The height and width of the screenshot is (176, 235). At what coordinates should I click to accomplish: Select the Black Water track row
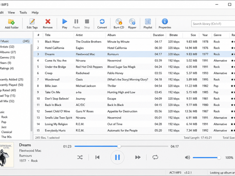[x=134, y=42]
